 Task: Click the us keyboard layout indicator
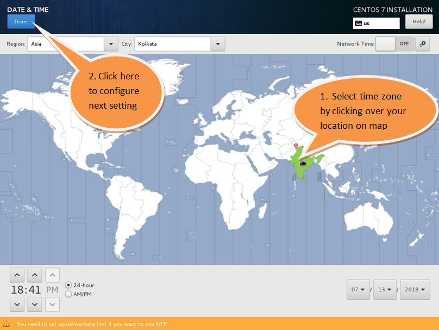[x=377, y=23]
